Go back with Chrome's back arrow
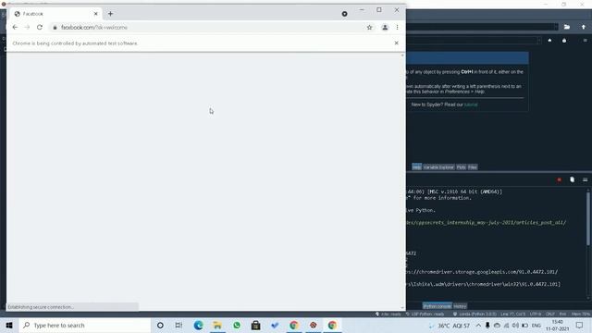Image resolution: width=592 pixels, height=333 pixels. coord(15,27)
